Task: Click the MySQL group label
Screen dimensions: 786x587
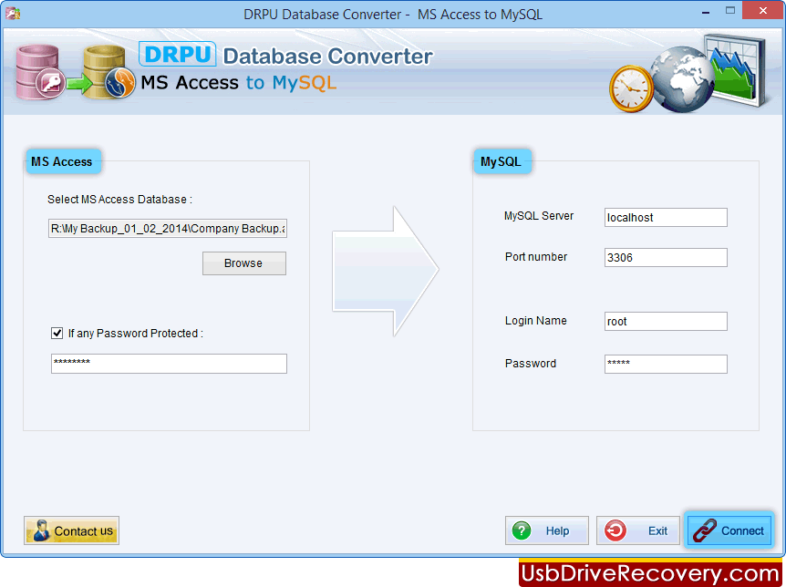Action: 502,162
